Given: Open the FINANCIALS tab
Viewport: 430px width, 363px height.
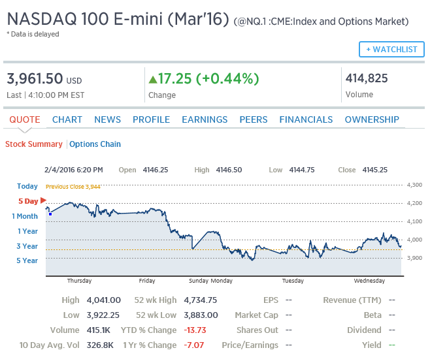Looking at the screenshot, I should [306, 119].
